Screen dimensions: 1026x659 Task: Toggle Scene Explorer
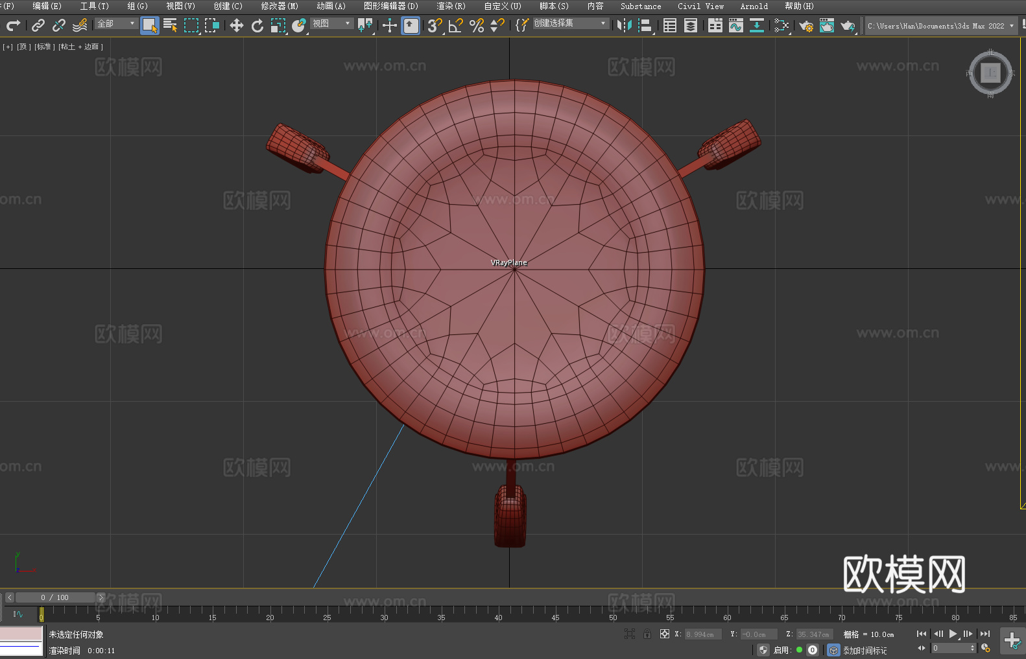click(670, 25)
